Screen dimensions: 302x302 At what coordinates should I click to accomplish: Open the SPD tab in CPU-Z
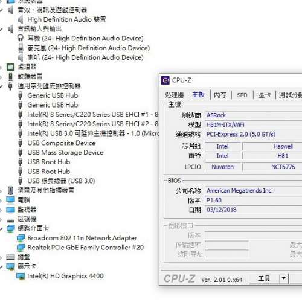[x=242, y=95]
